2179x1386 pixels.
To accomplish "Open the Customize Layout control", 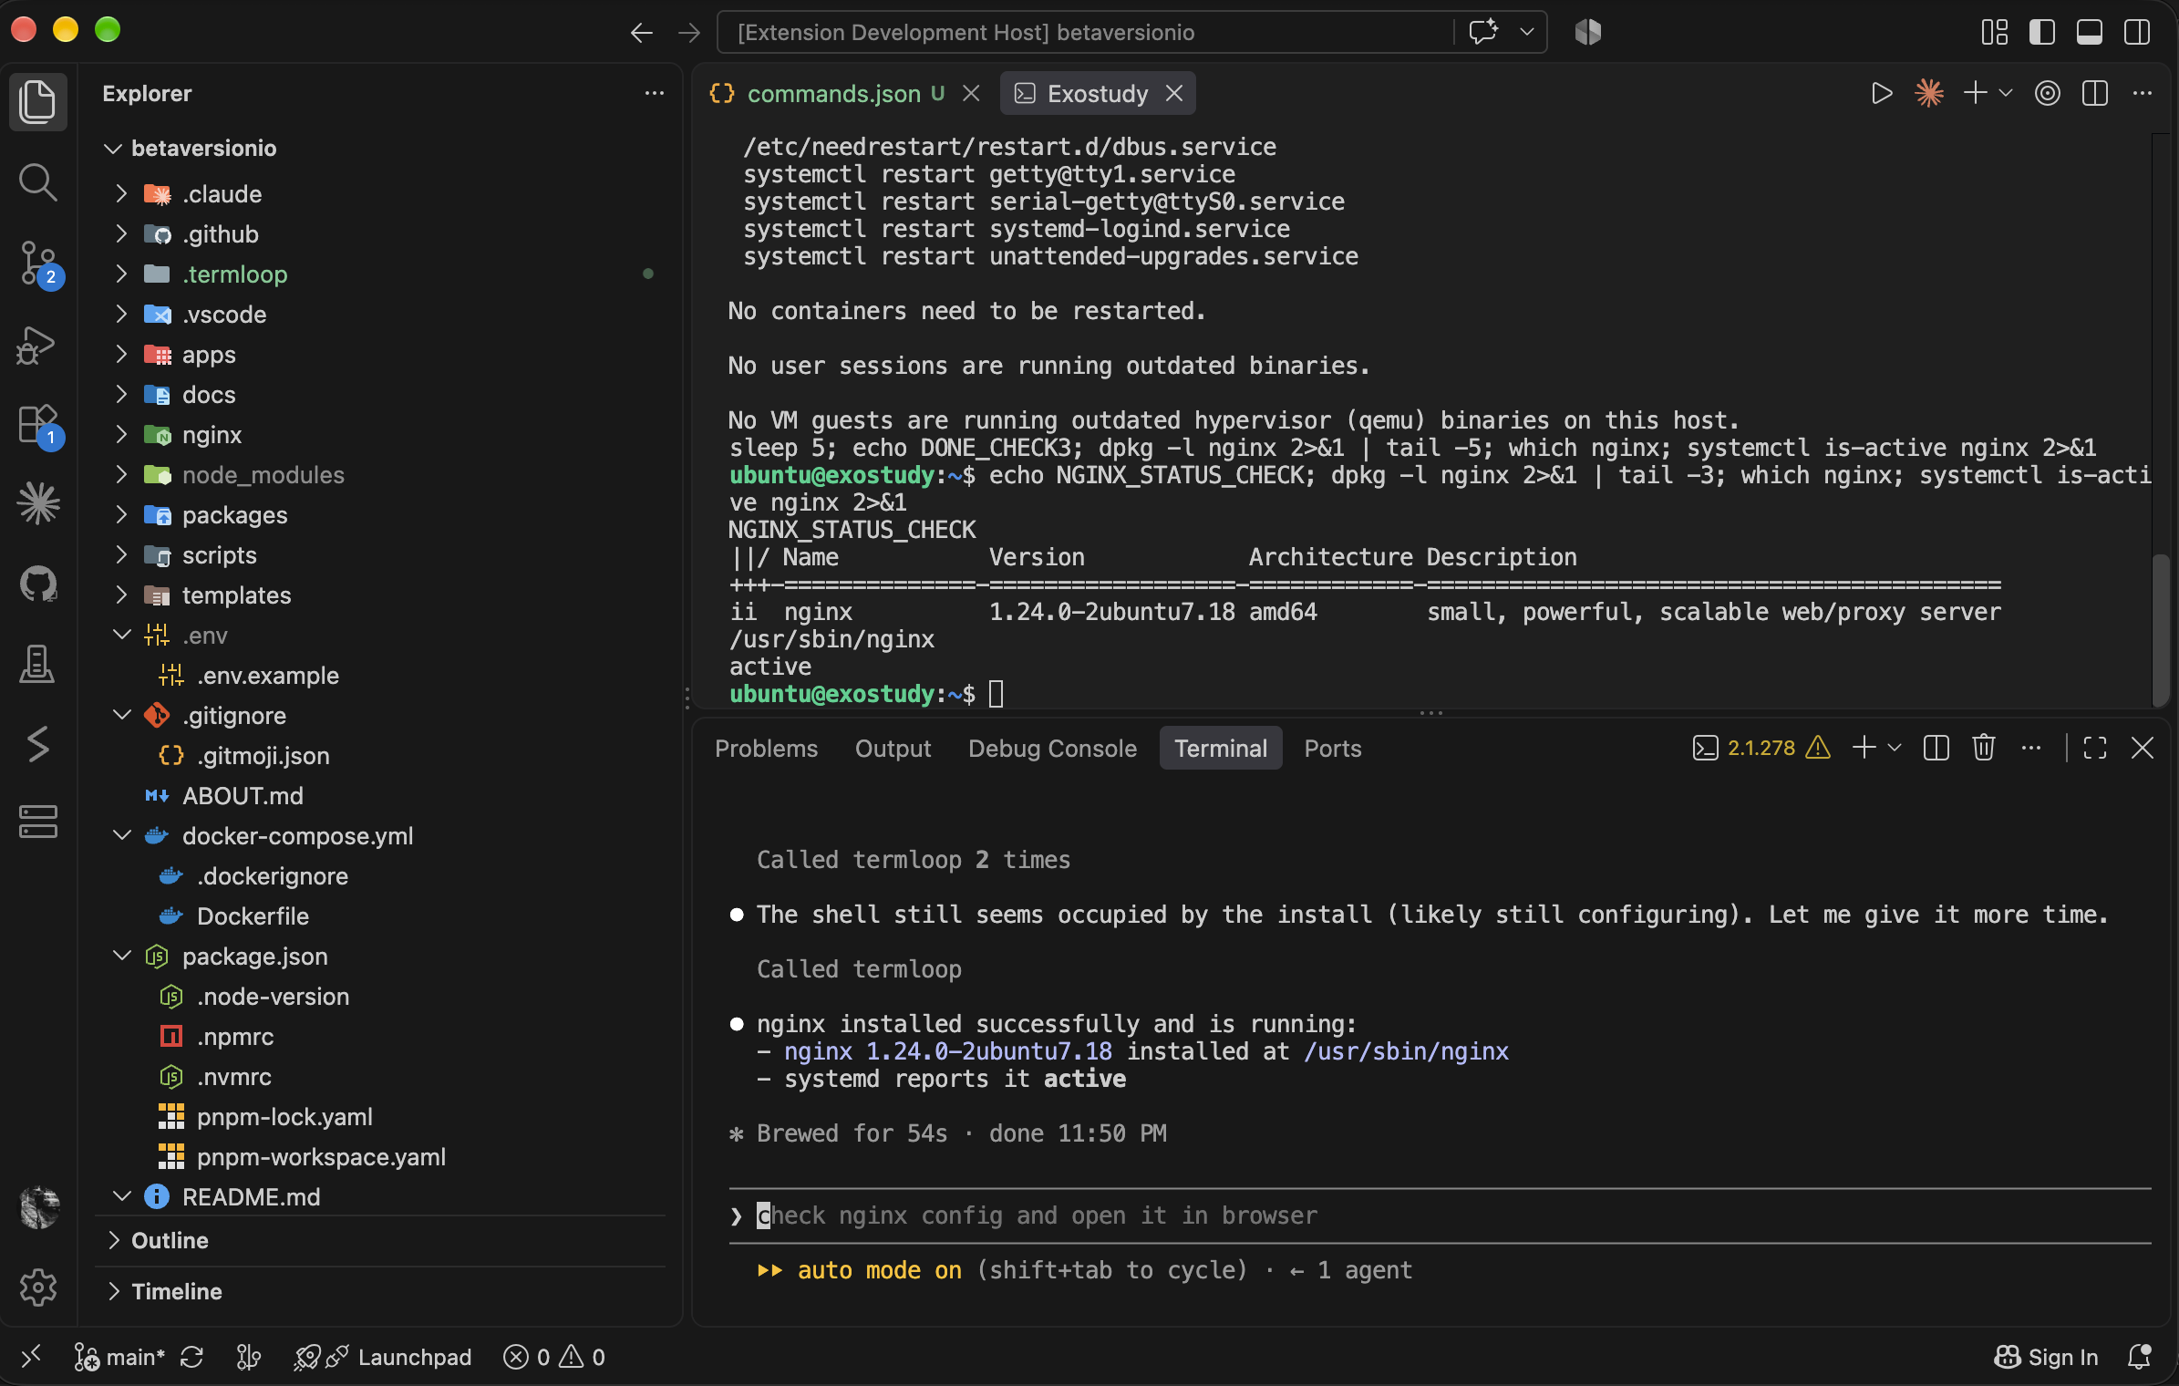I will click(x=1995, y=33).
